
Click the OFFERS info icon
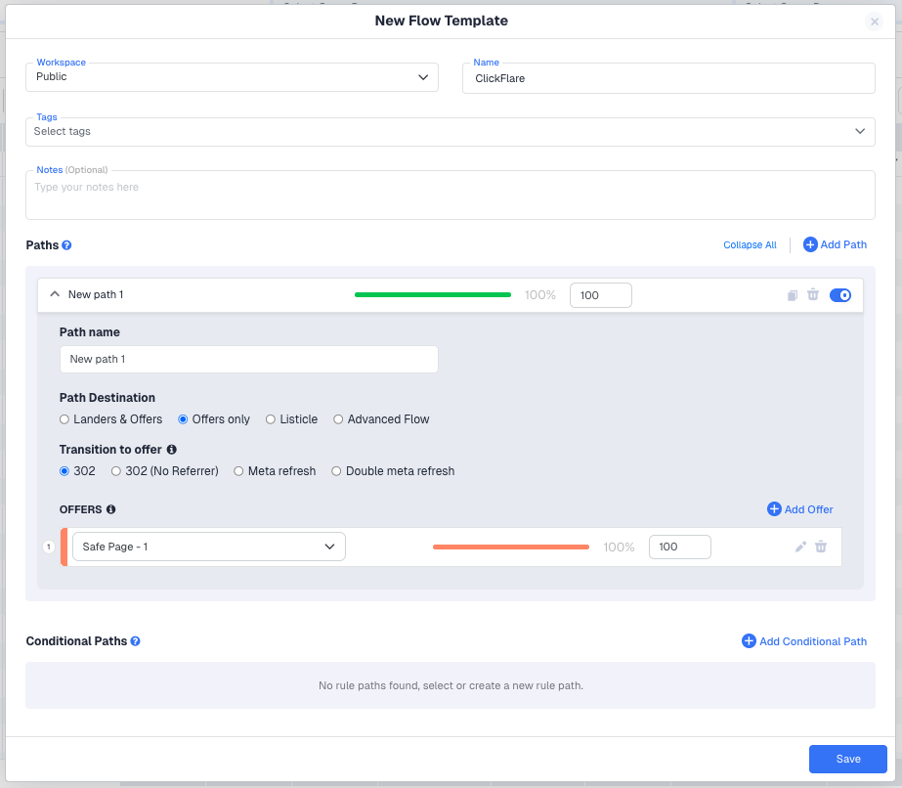(x=110, y=509)
